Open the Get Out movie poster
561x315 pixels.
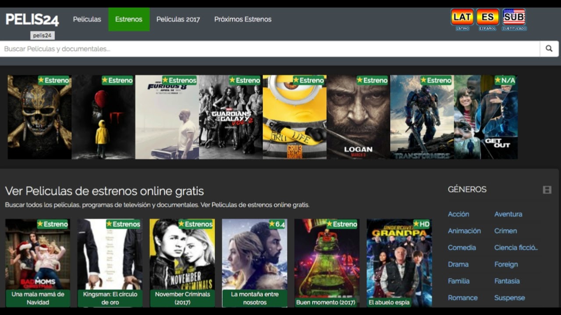[x=486, y=117]
